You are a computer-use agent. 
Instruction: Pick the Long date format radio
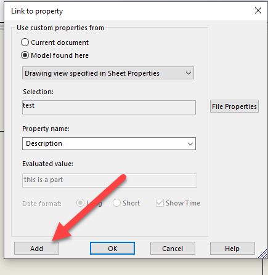pyautogui.click(x=80, y=203)
